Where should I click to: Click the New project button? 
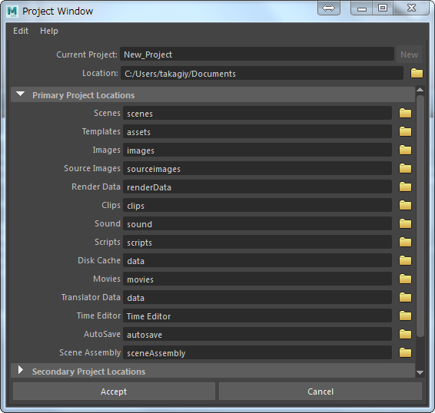point(409,55)
